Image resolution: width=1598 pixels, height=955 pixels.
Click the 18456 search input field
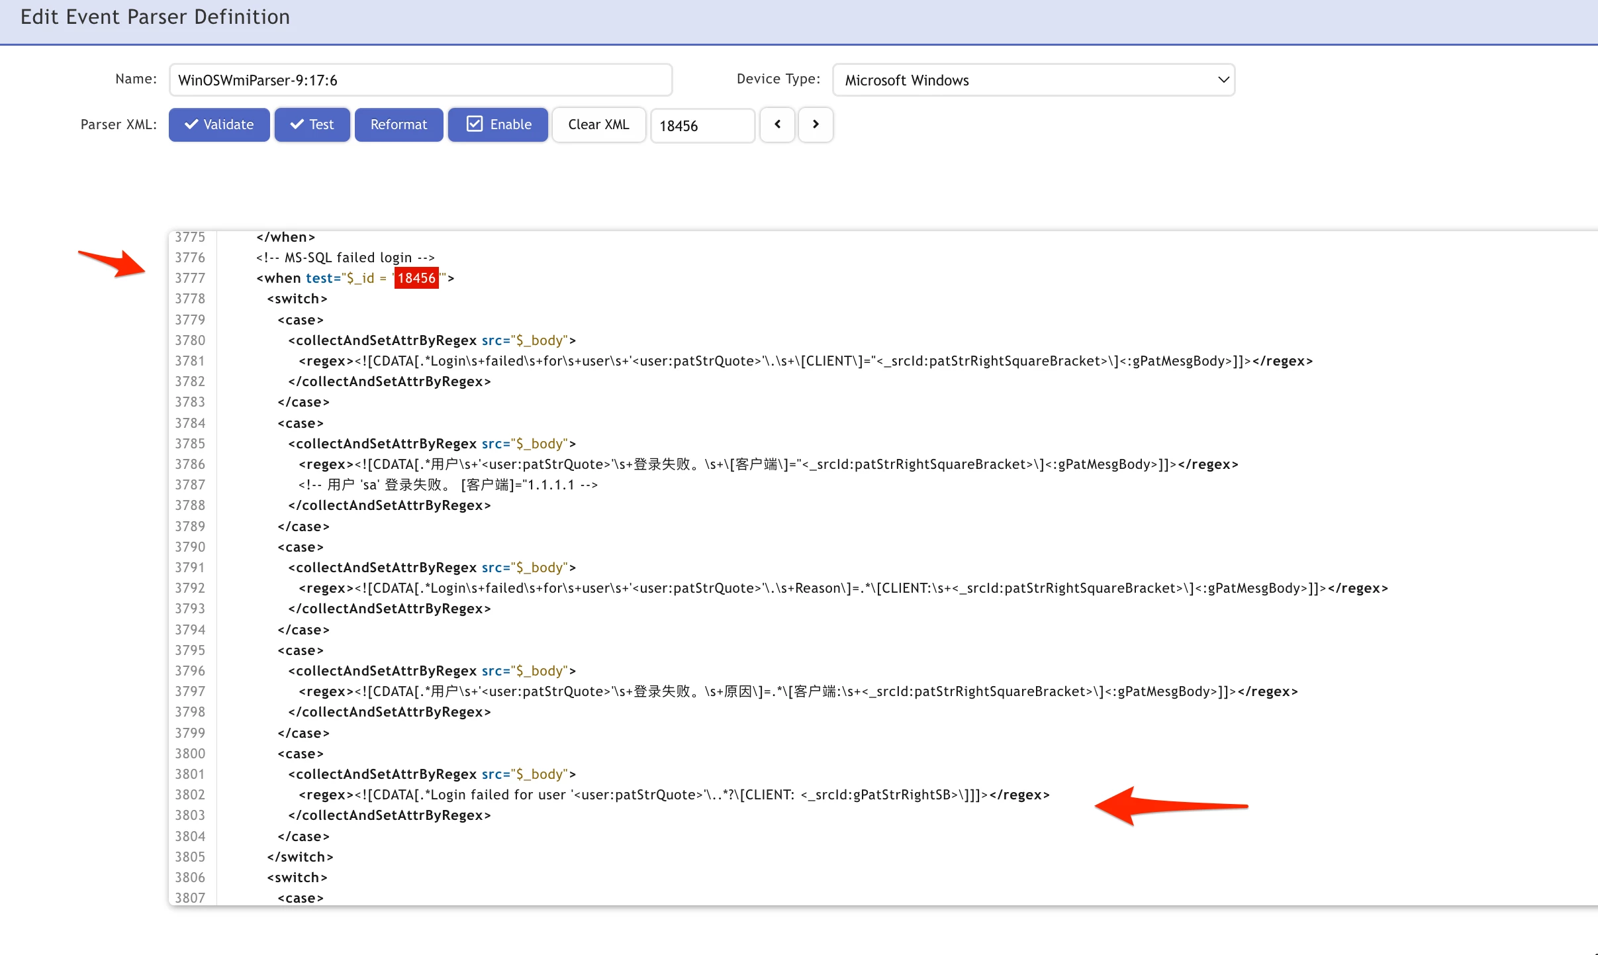[x=702, y=125]
